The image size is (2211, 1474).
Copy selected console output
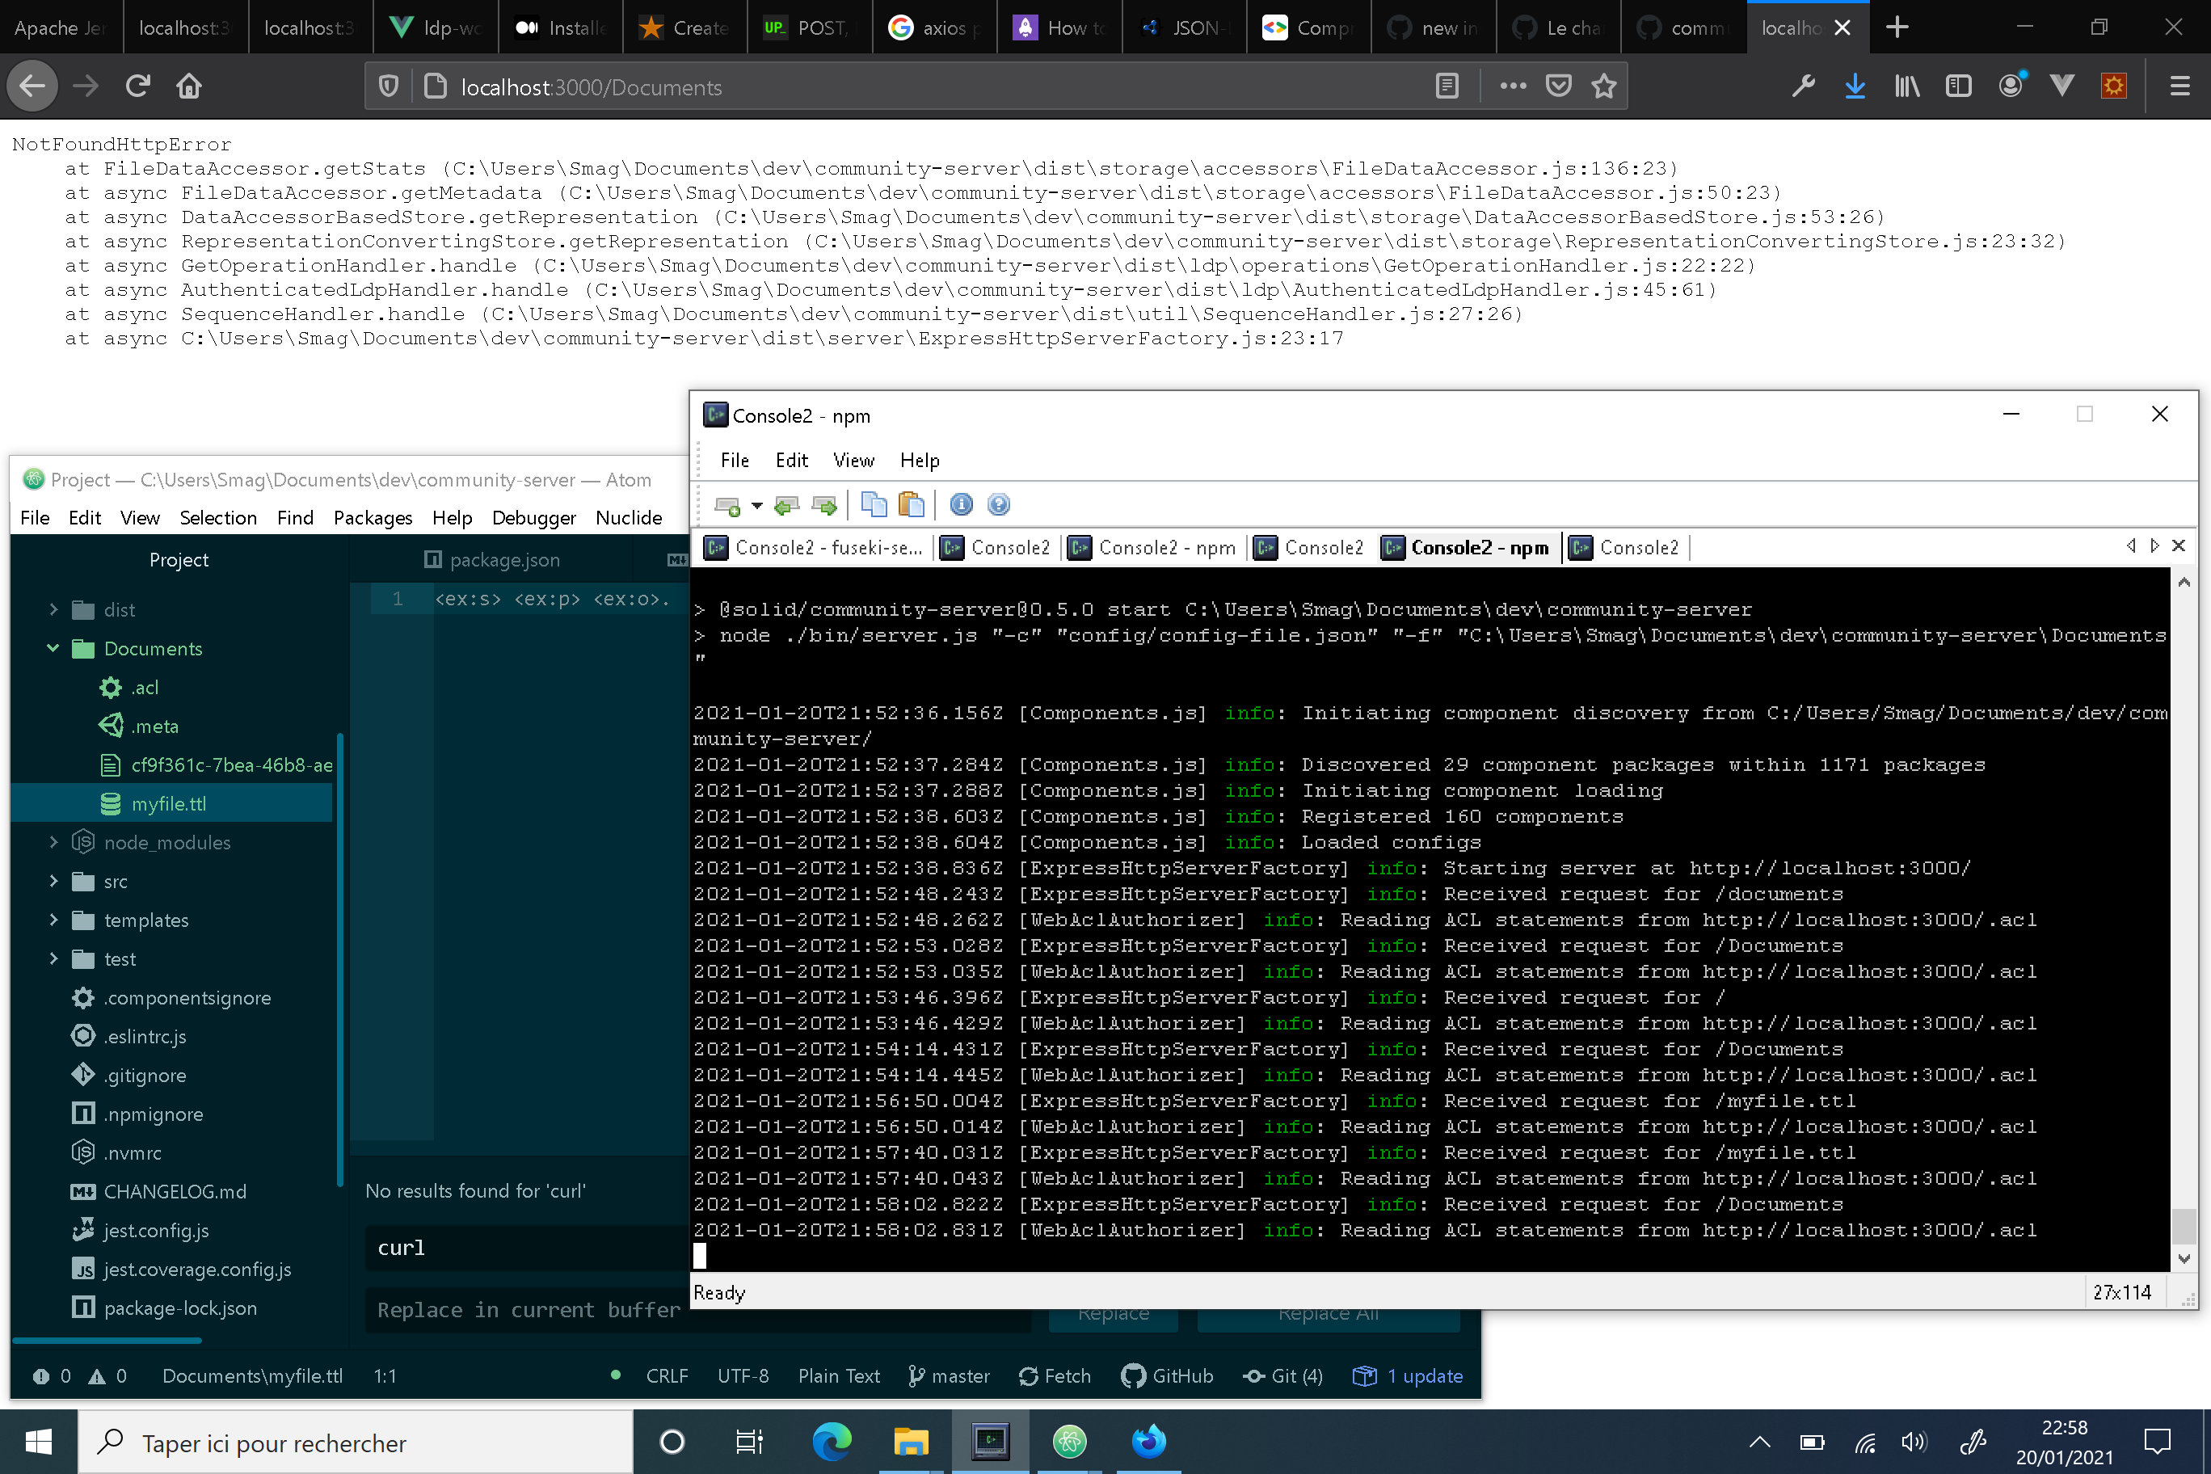[874, 505]
